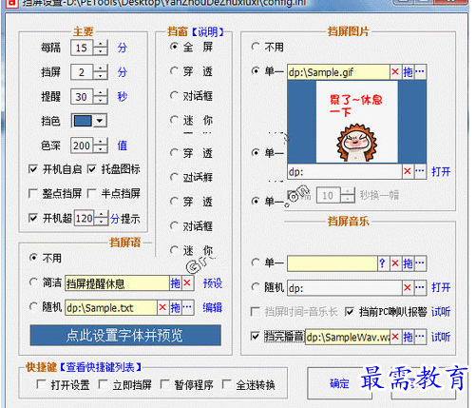Clear the dp:\Sample.gif image path

[x=395, y=72]
